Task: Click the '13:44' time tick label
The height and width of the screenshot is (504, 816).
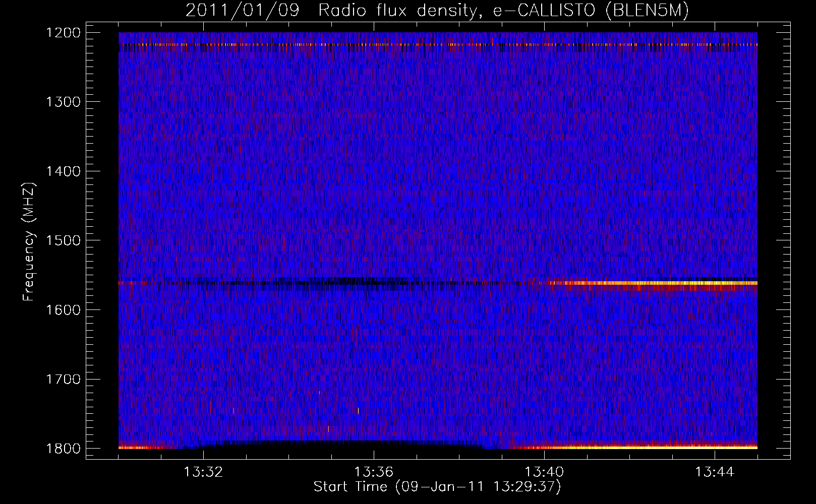Action: click(715, 472)
